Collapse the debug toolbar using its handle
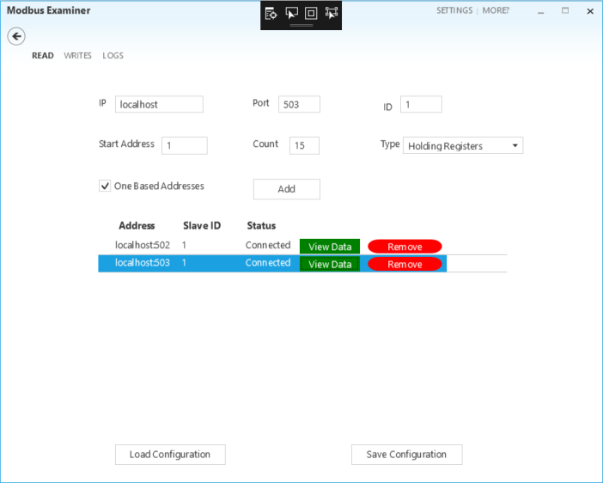The image size is (603, 483). pos(301,27)
